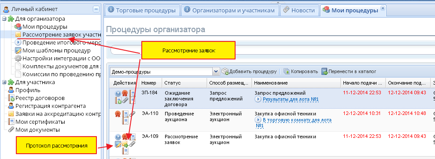Click the Рассмотрение заявок status cell in row ЭА-109
The image size is (435, 159).
coord(181,140)
